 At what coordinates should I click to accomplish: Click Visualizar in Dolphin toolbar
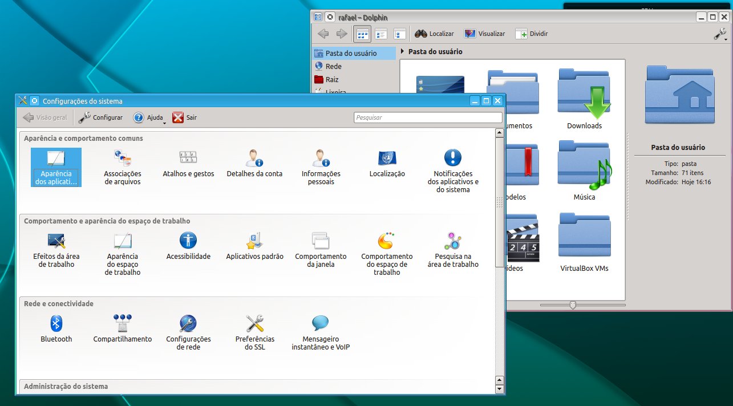(484, 34)
